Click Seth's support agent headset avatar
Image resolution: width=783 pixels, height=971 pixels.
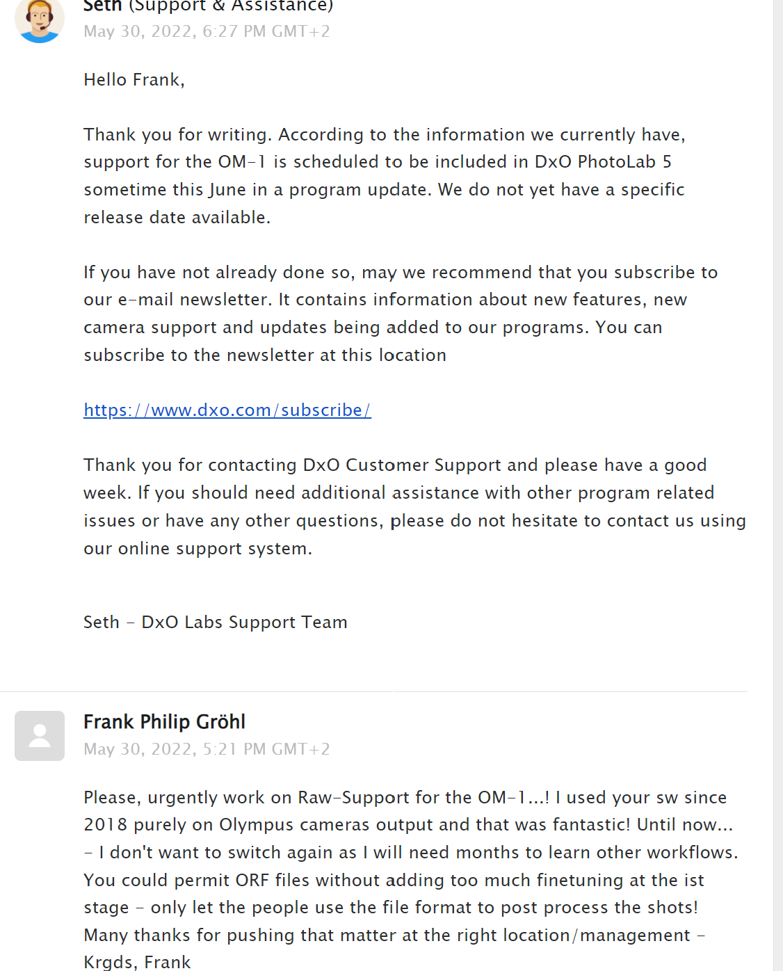40,19
